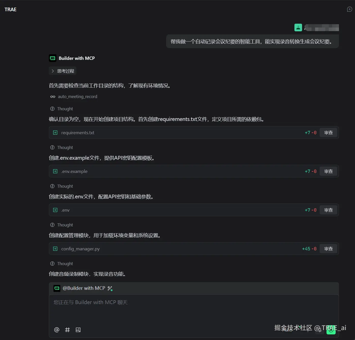
Task: Open the requirements.txt file name
Action: (78, 133)
